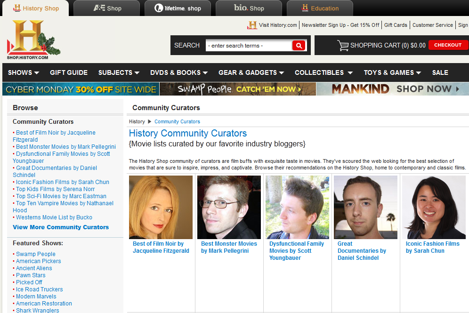Open the A&E Shop tab
The height and width of the screenshot is (313, 469).
[x=107, y=8]
